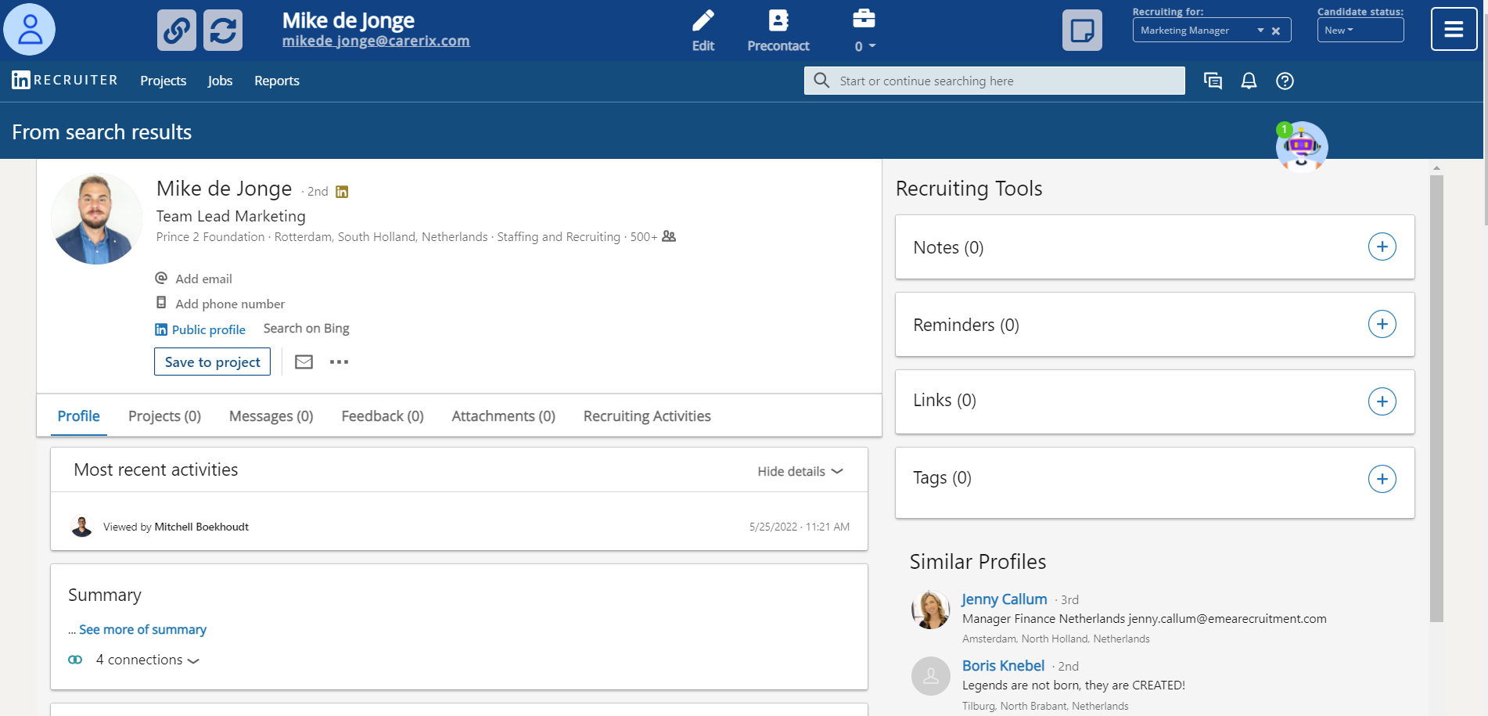This screenshot has height=716, width=1488.
Task: Open the hamburger menu button
Action: [1453, 30]
